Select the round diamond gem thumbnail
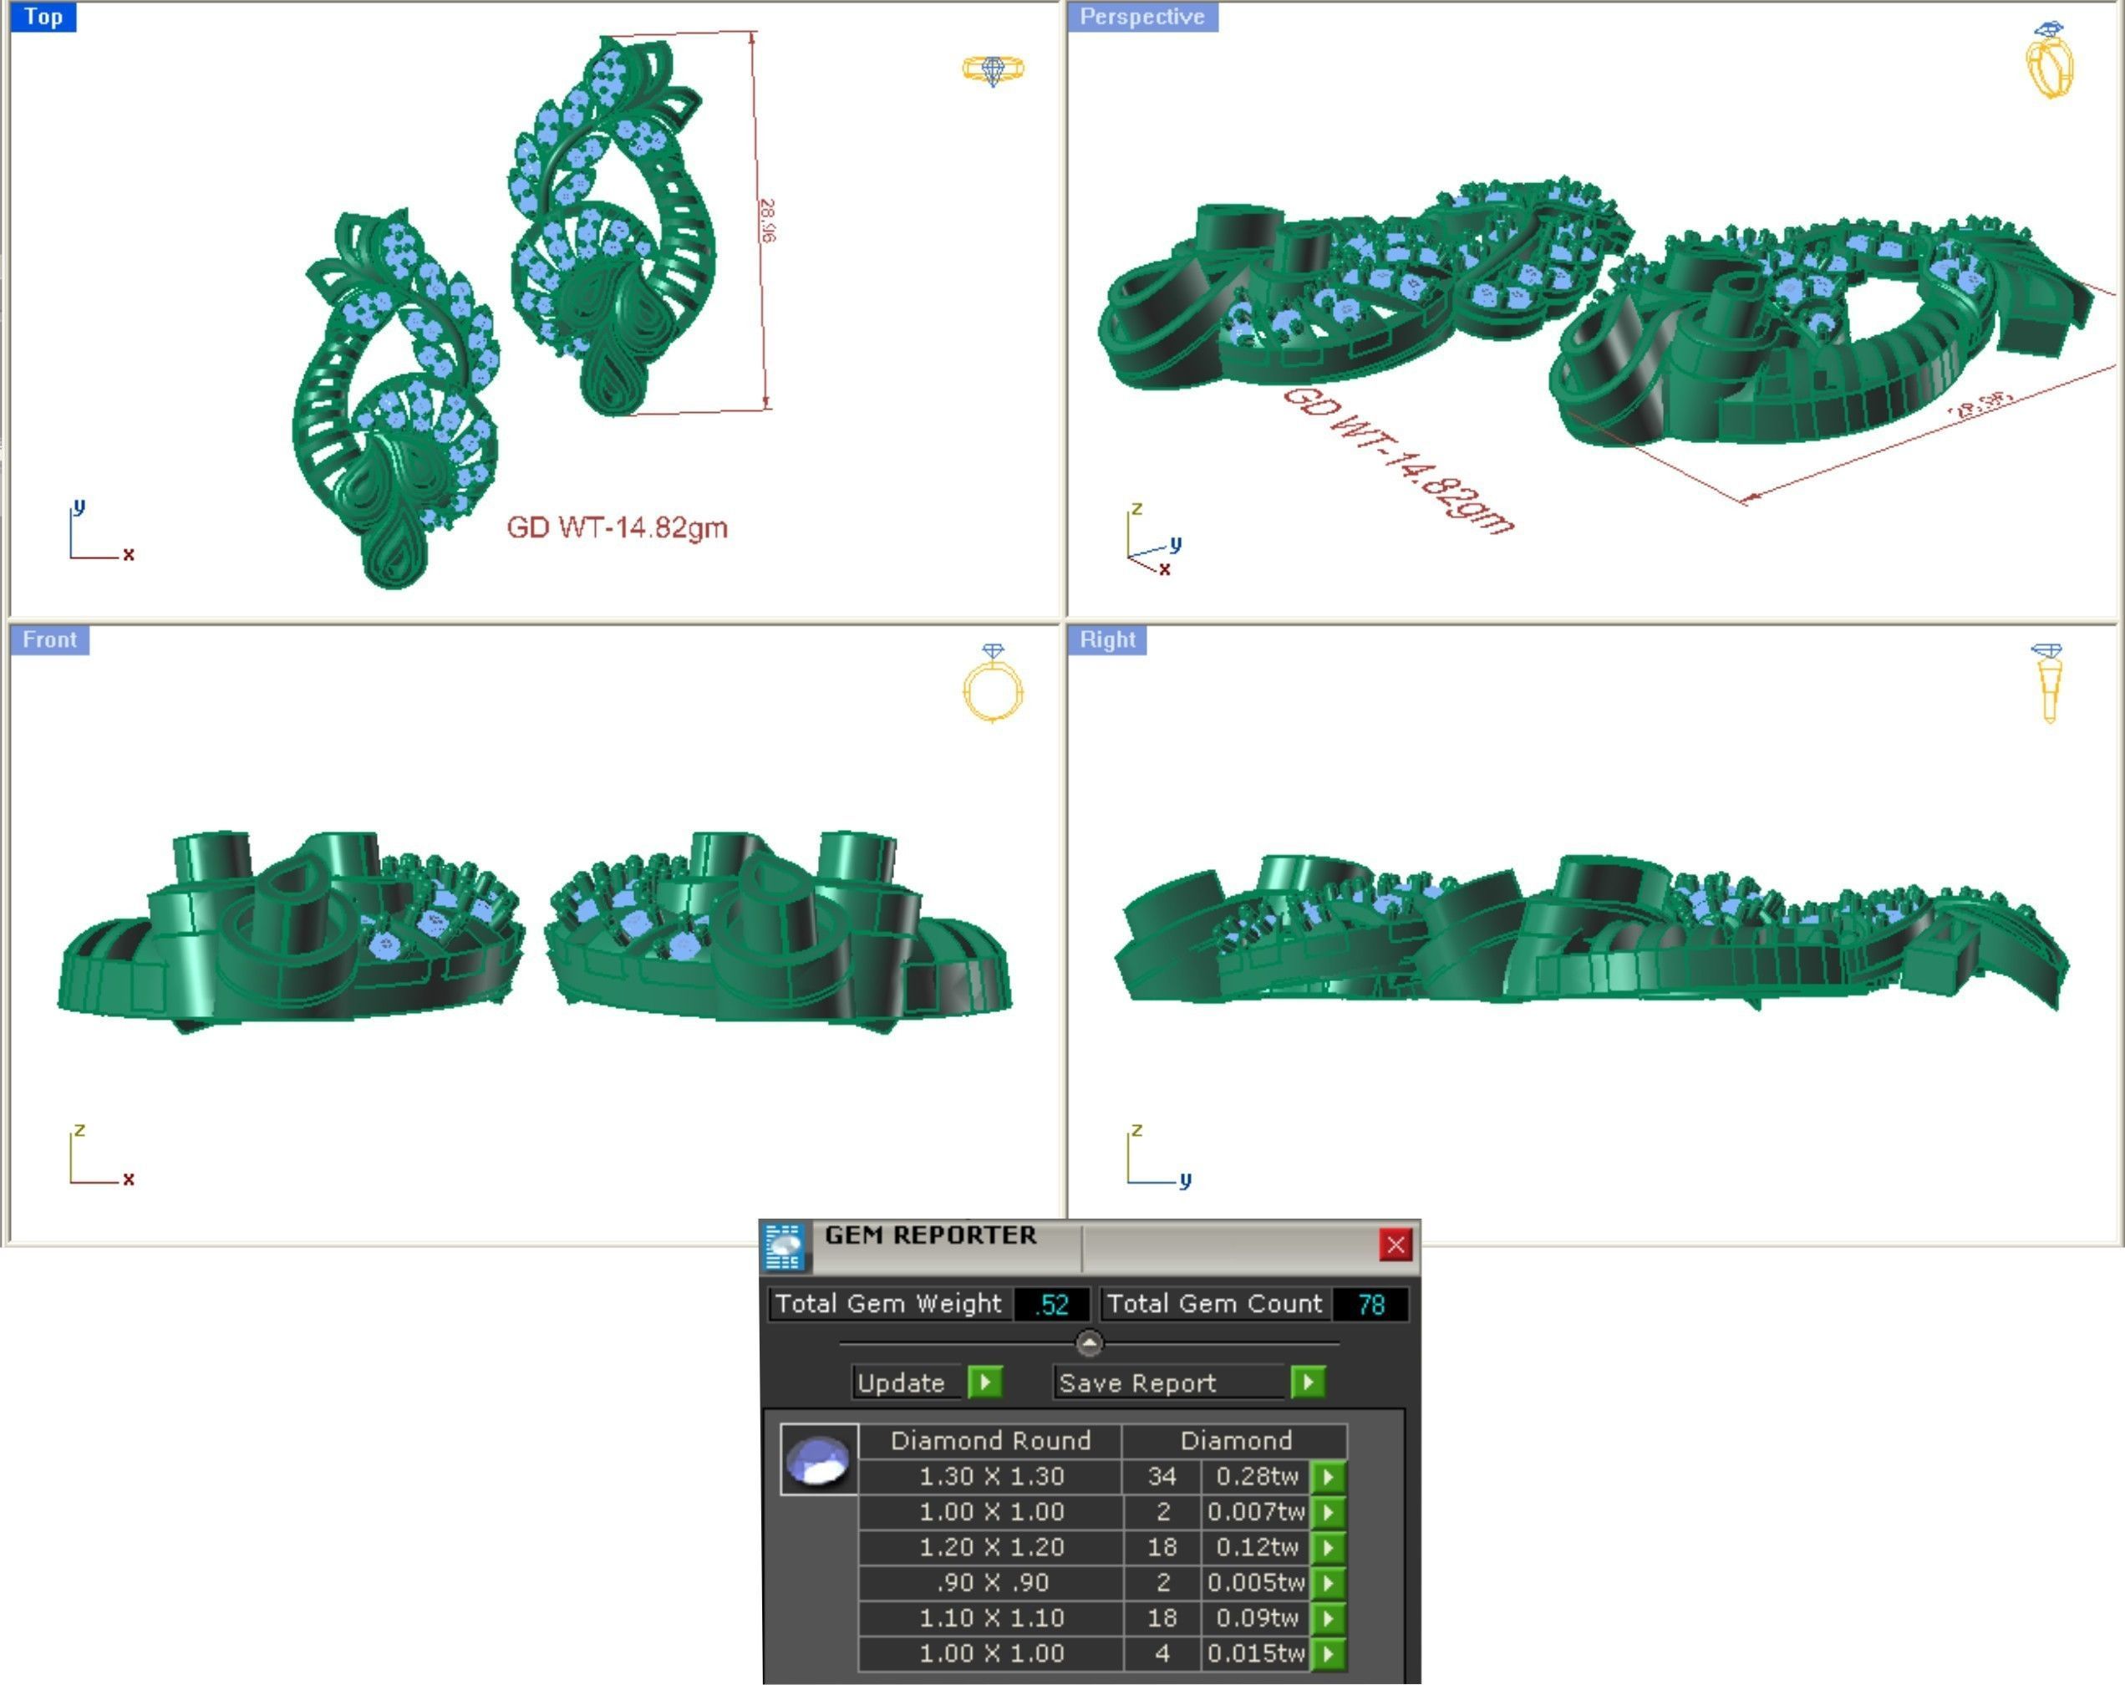2125x1685 pixels. pyautogui.click(x=818, y=1460)
